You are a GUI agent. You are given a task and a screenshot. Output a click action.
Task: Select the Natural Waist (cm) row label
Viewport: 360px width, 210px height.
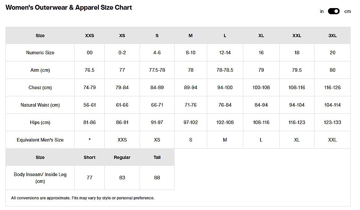[x=40, y=105]
